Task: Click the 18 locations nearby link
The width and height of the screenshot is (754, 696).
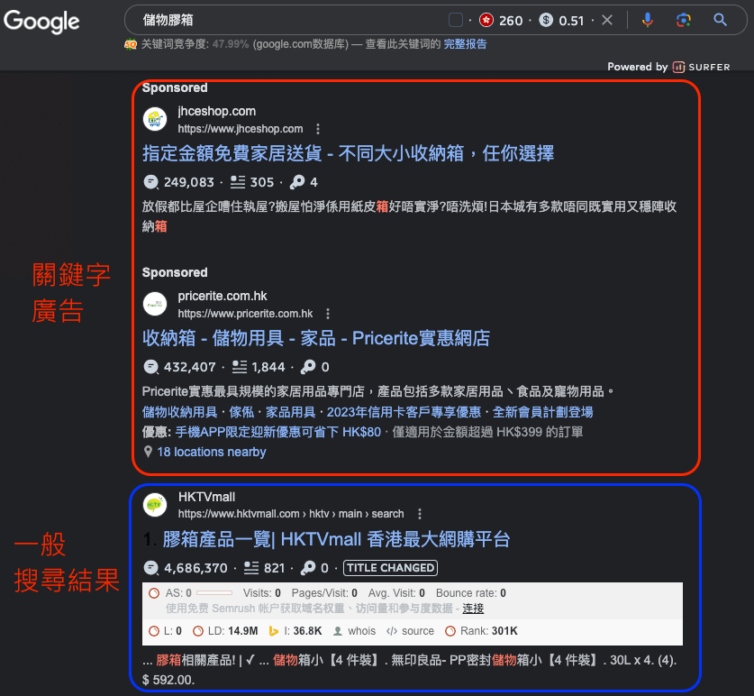Action: tap(211, 452)
